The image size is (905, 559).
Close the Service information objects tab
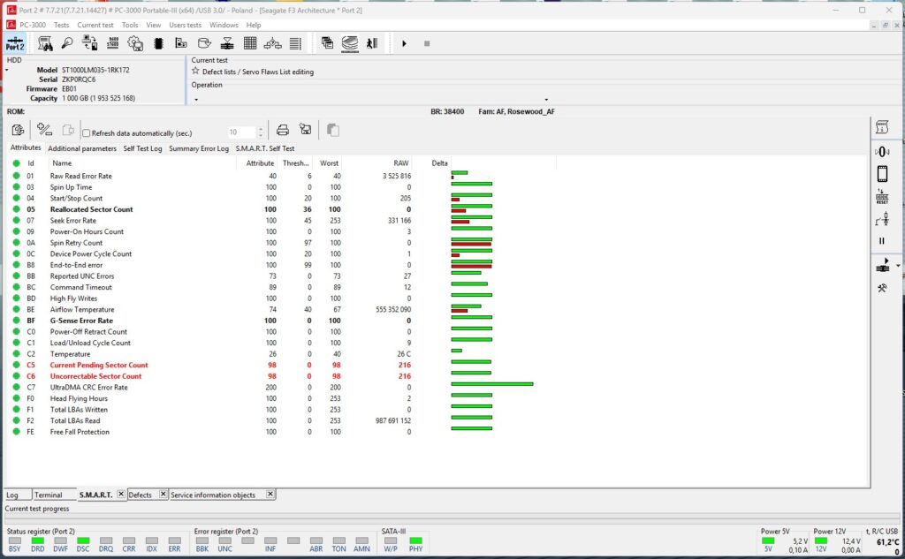point(270,495)
